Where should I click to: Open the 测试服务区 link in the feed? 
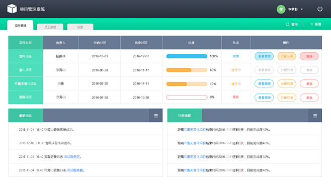click(x=72, y=157)
